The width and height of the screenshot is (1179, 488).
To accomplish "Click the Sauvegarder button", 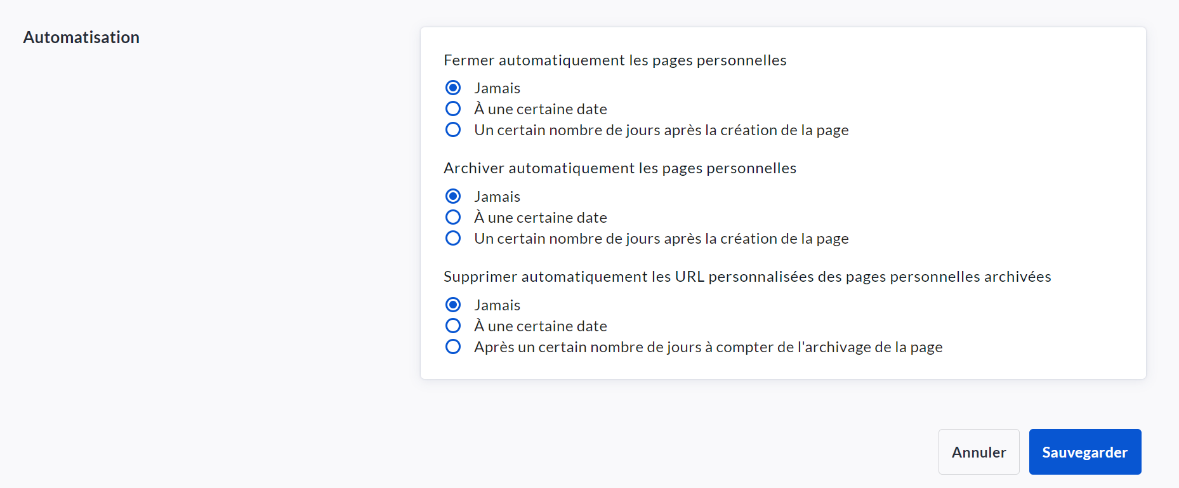I will click(1084, 452).
